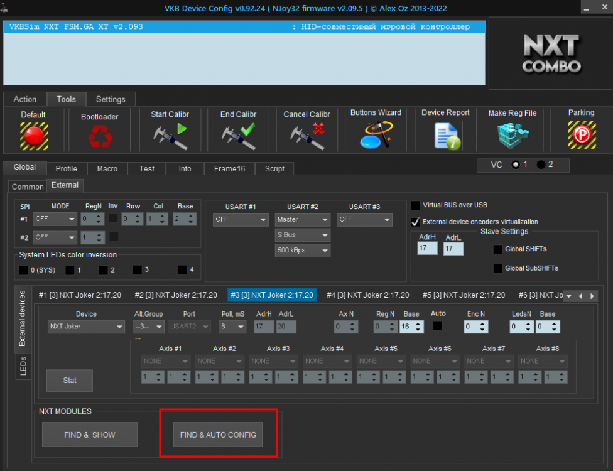The image size is (613, 471).
Task: Expand the 500 kBps baud rate dropdown
Action: 303,251
